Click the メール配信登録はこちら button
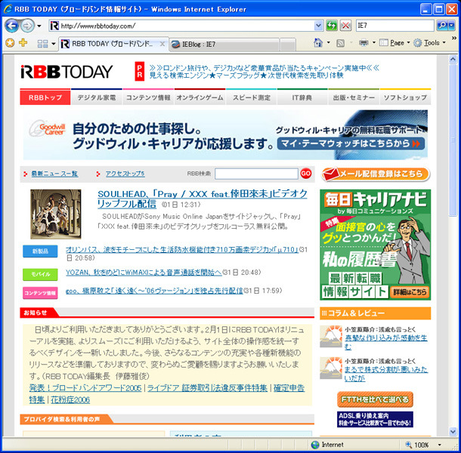461x453 pixels. tap(376, 174)
